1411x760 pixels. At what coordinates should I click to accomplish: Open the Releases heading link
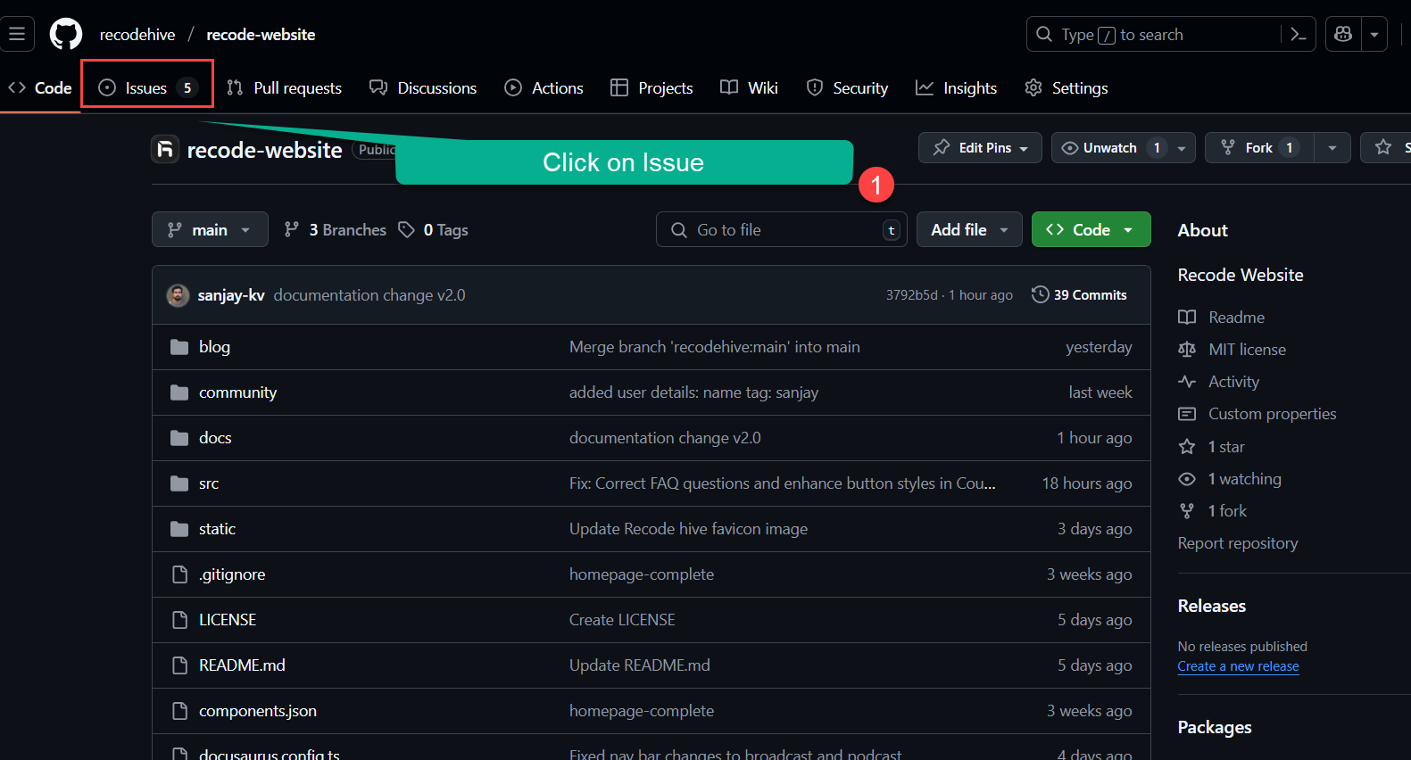tap(1211, 606)
